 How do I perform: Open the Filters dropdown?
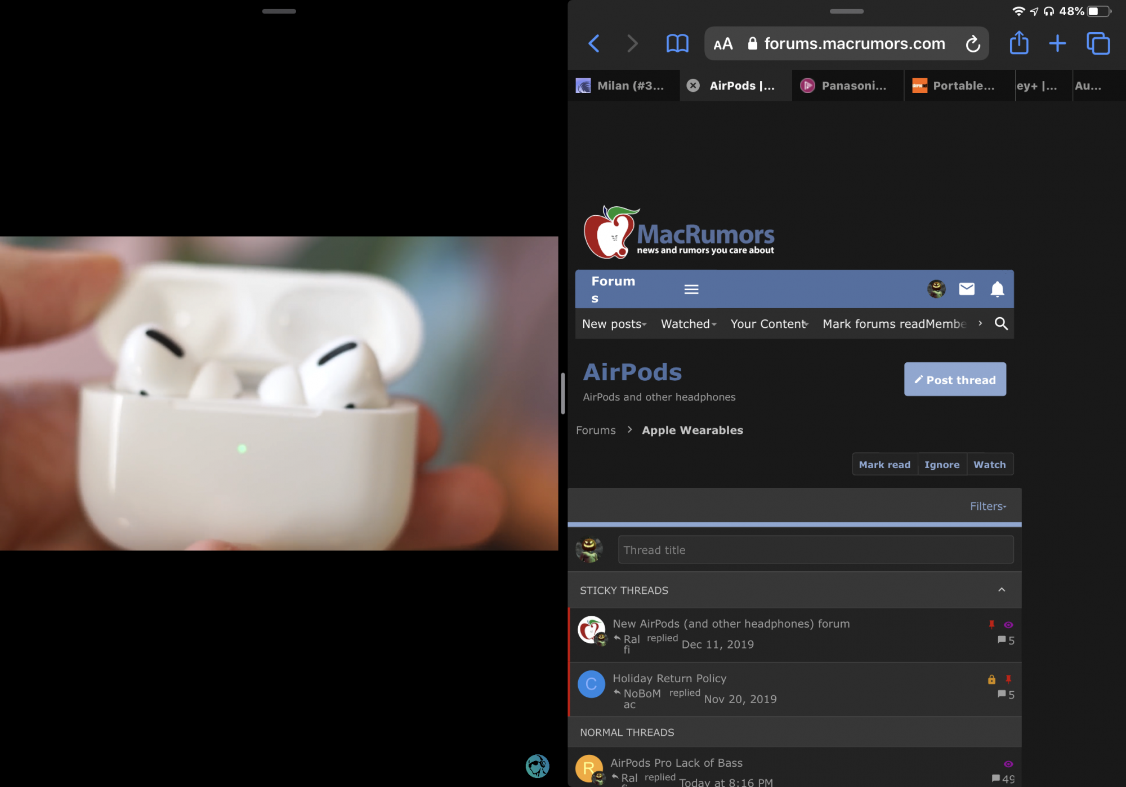tap(988, 506)
